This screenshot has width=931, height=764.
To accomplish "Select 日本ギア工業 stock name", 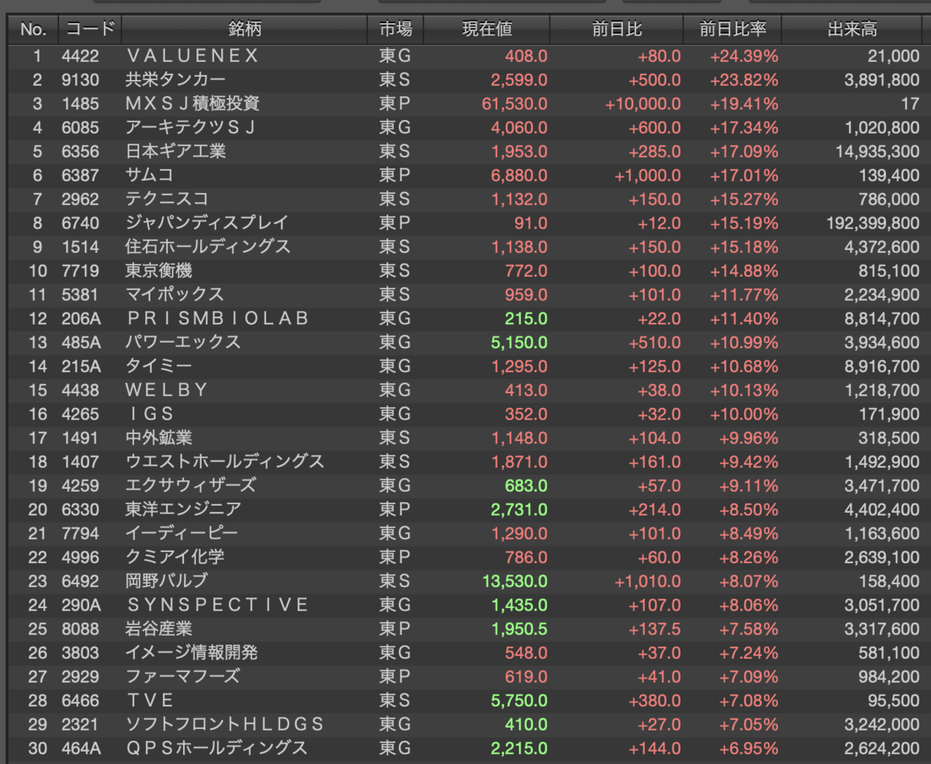I will pyautogui.click(x=176, y=151).
